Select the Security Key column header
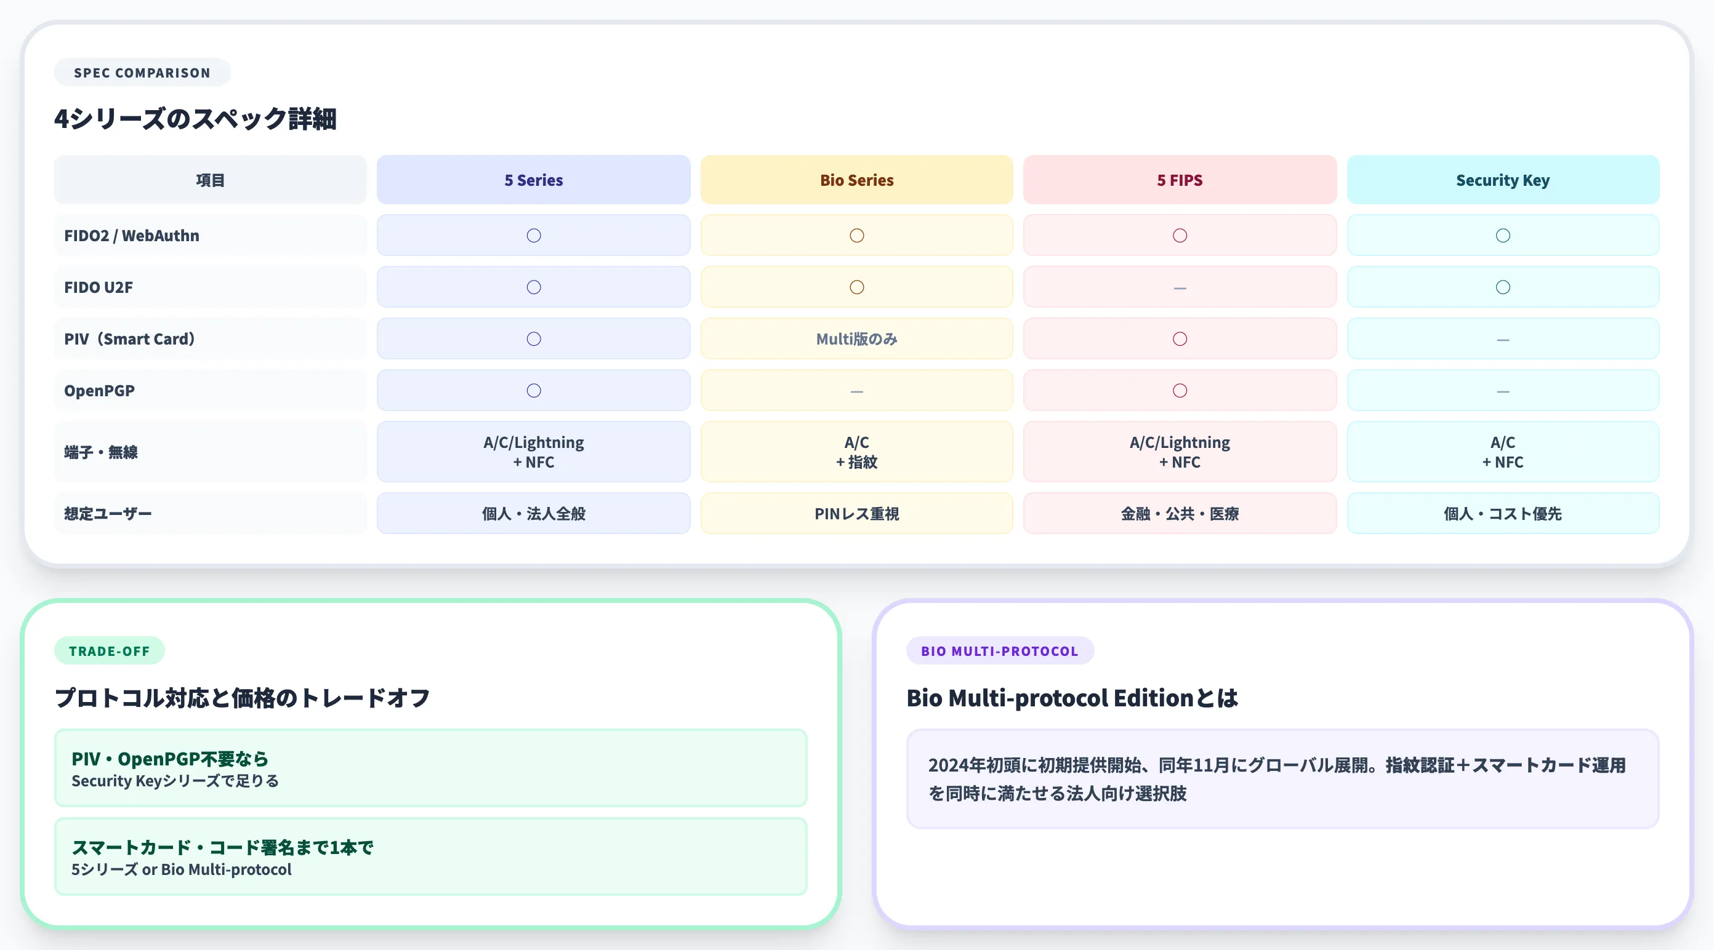 (1503, 180)
